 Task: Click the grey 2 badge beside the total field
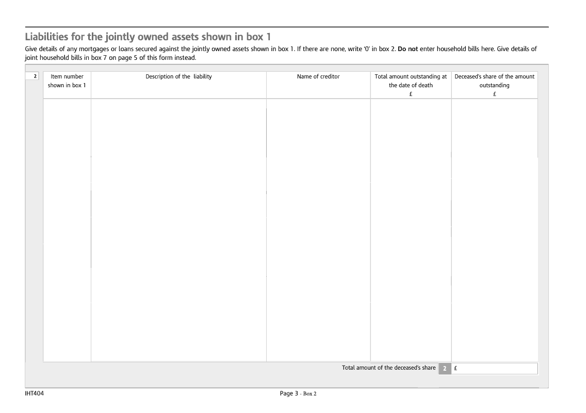pyautogui.click(x=445, y=369)
